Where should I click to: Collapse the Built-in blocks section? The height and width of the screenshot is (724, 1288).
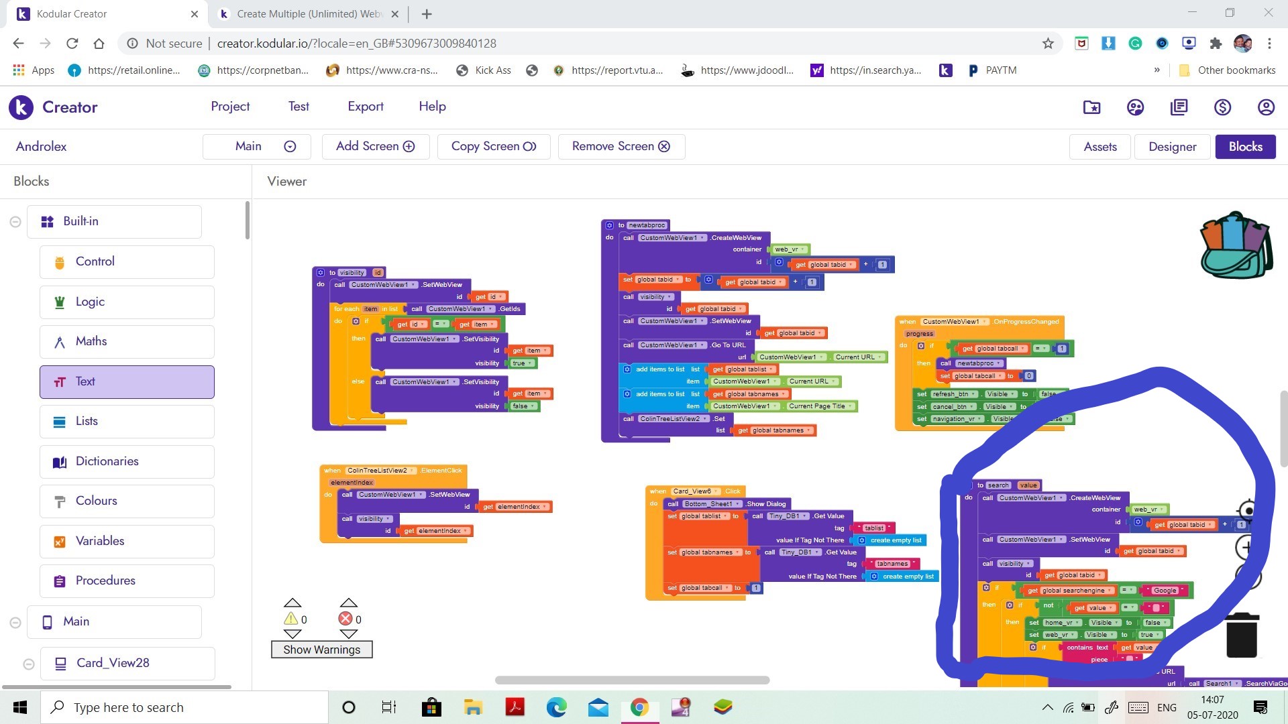tap(15, 221)
